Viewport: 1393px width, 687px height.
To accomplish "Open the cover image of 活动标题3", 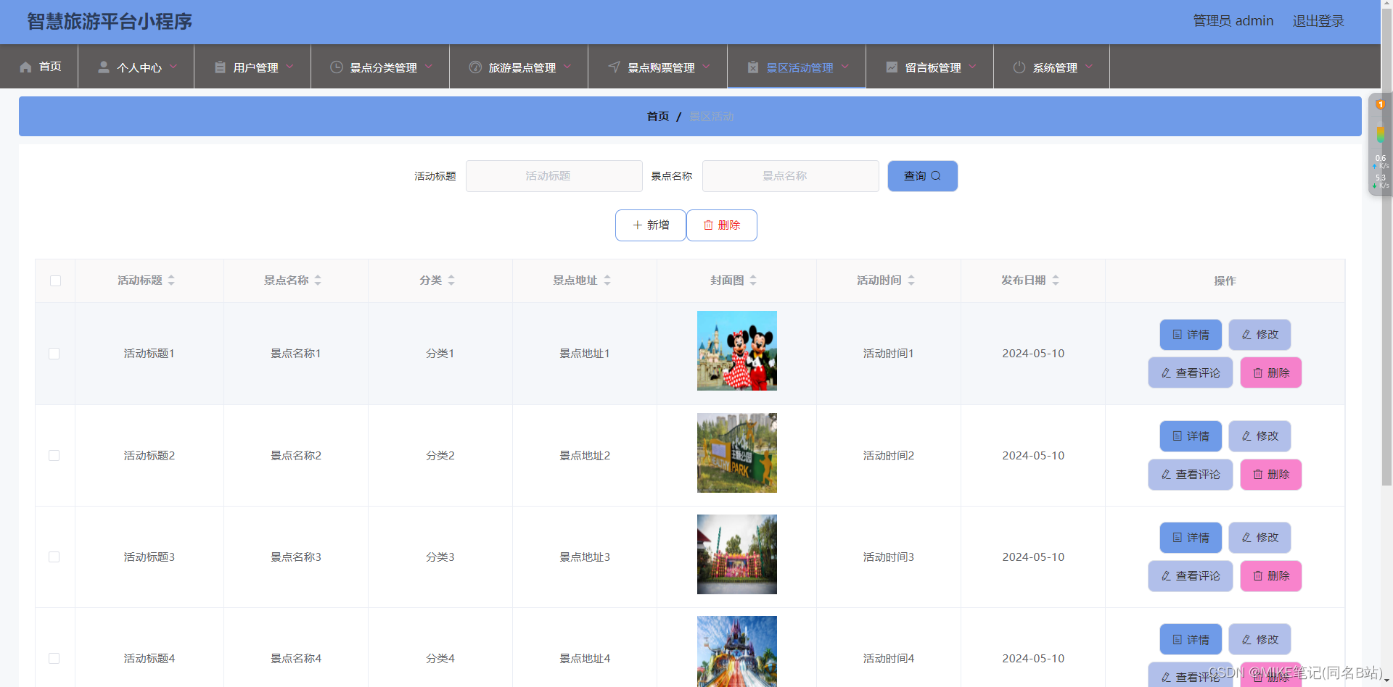I will coord(737,554).
